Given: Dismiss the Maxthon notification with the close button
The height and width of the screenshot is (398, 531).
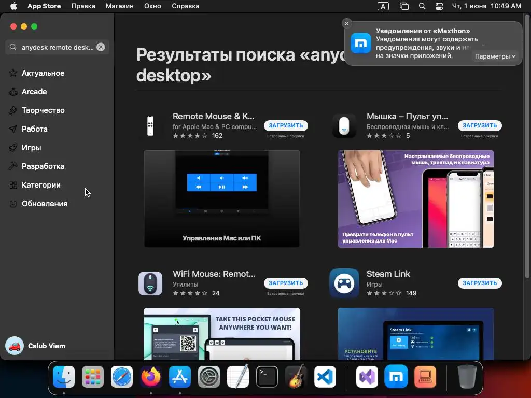Looking at the screenshot, I should [x=346, y=23].
